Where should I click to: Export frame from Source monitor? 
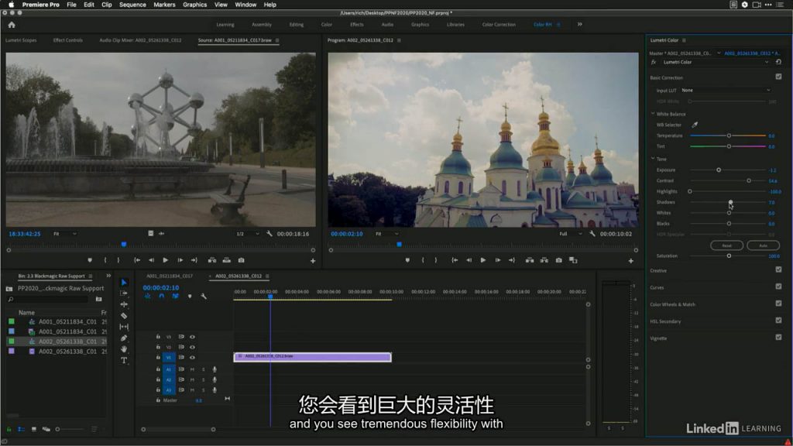242,260
